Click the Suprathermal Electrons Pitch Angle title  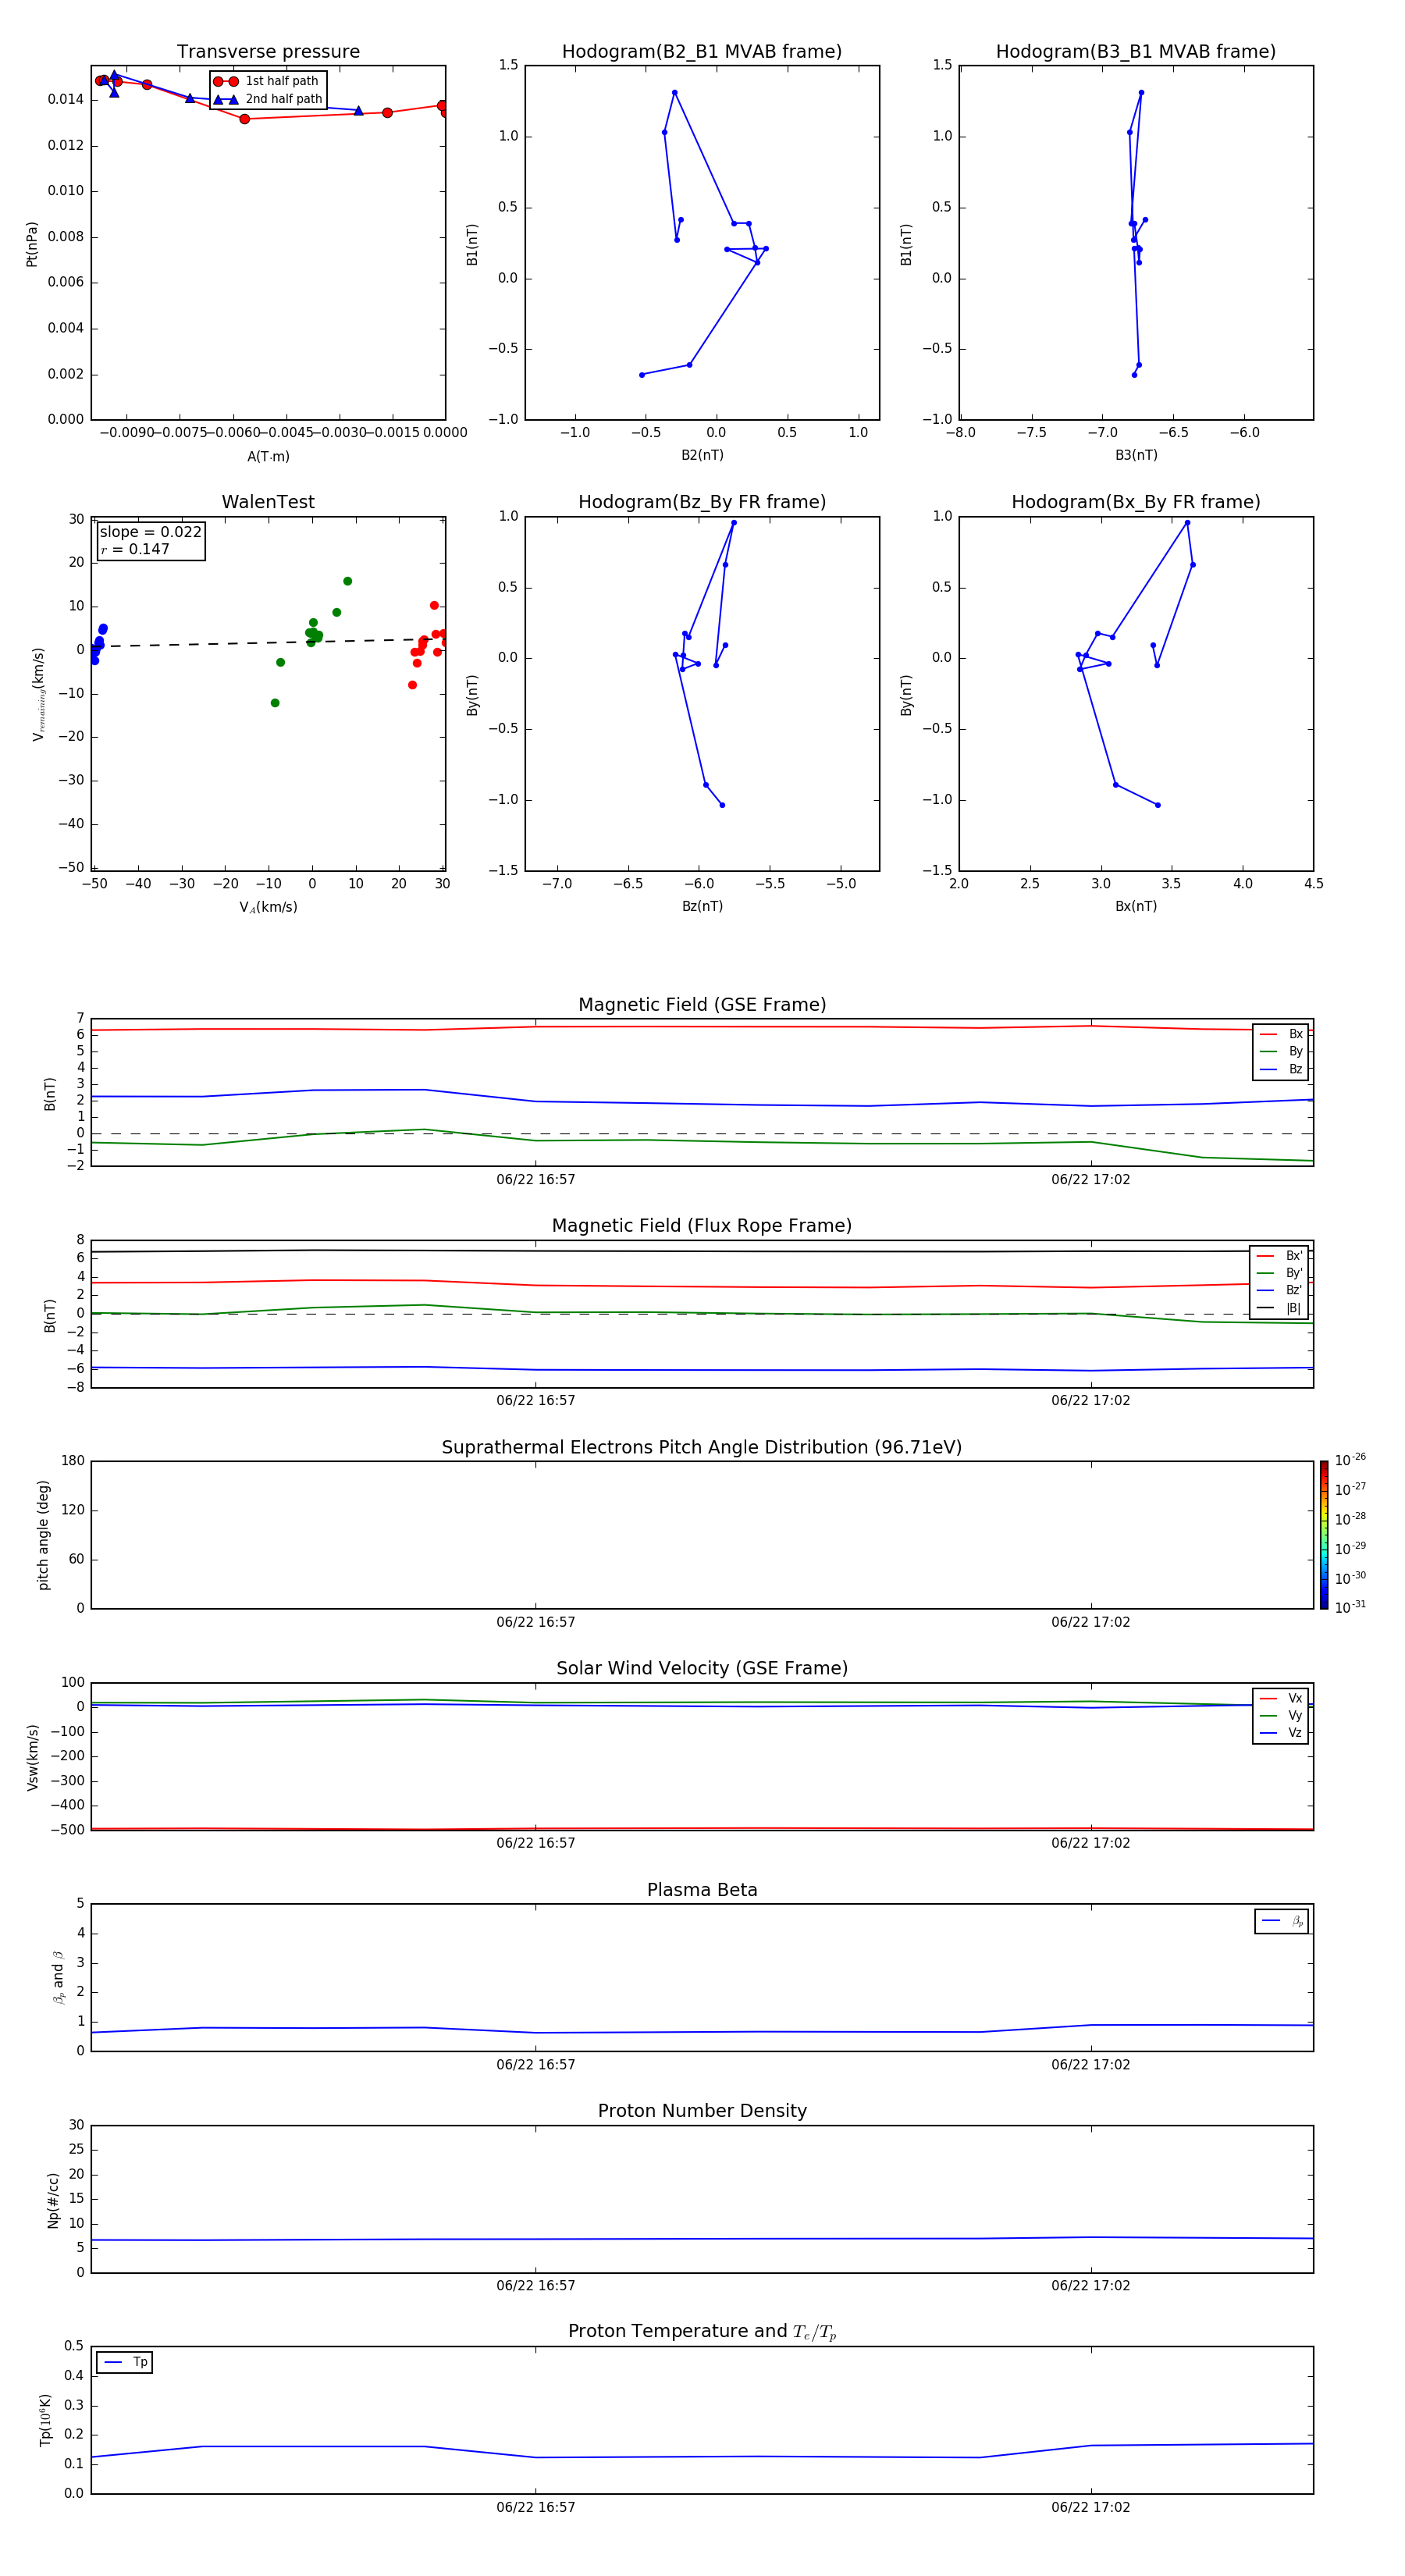pos(702,1447)
